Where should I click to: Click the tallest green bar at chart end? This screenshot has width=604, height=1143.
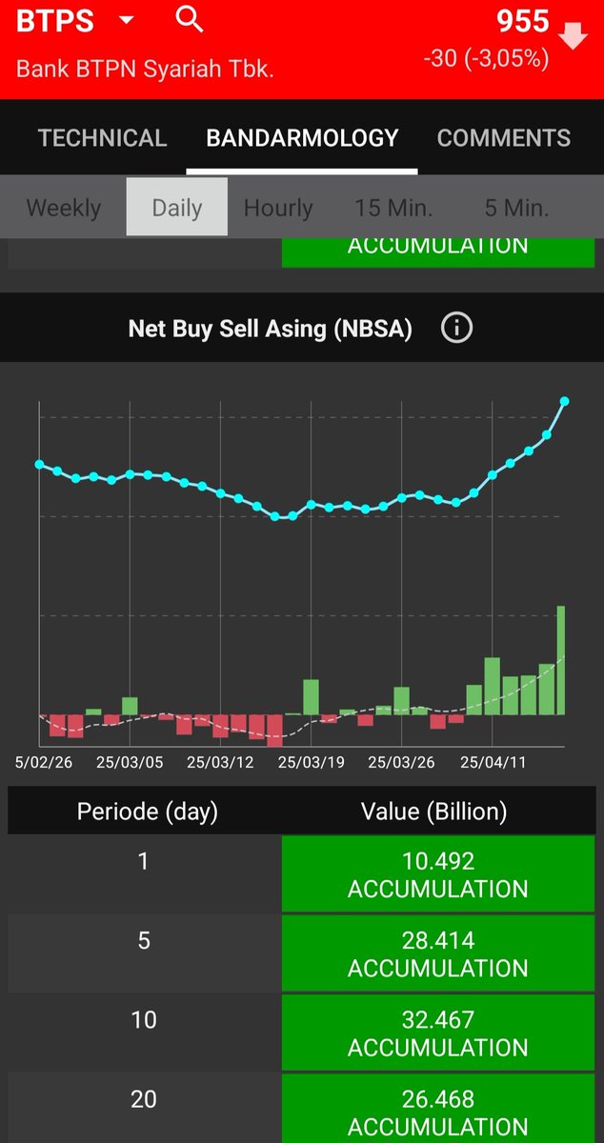pos(561,660)
